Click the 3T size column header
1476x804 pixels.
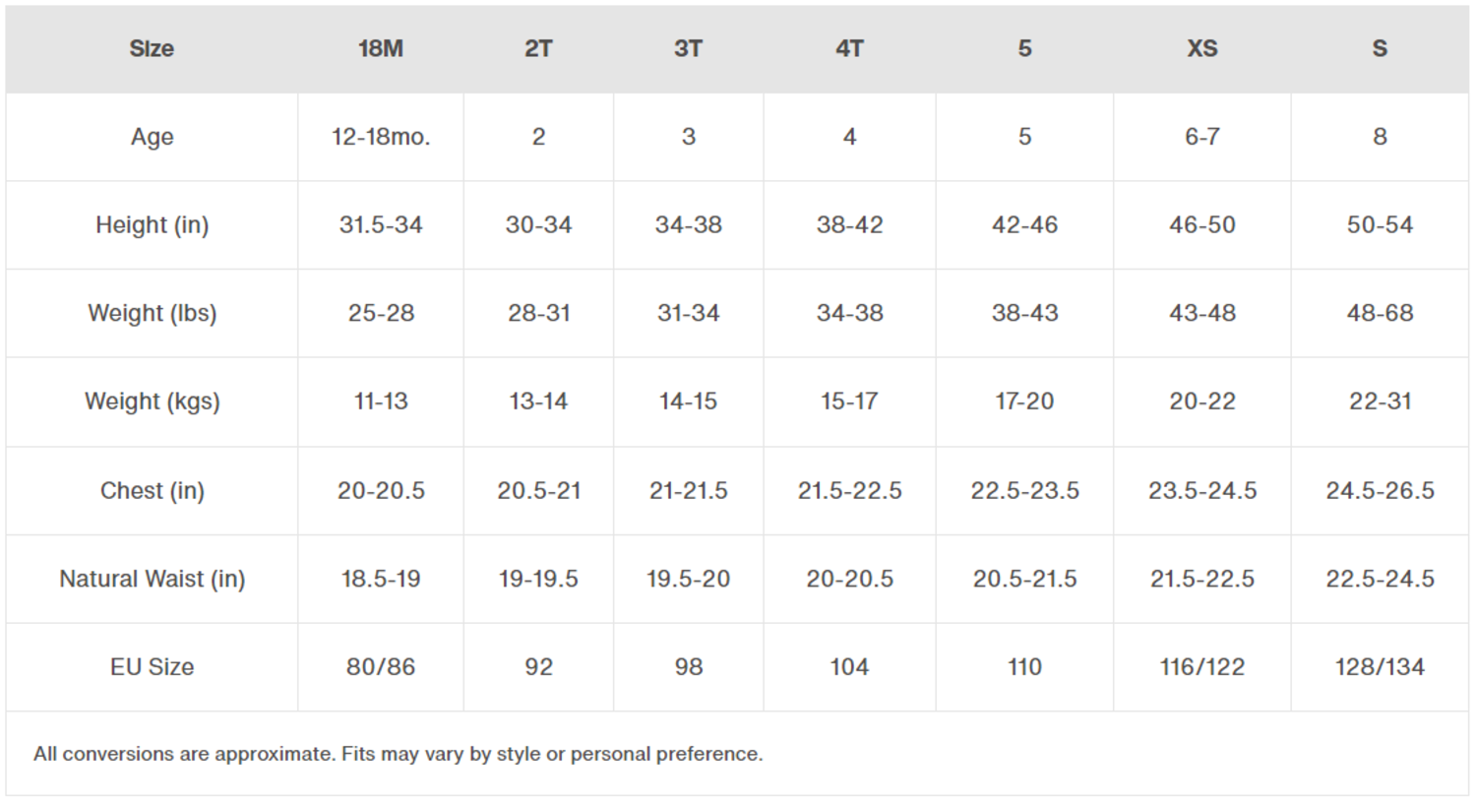(688, 48)
